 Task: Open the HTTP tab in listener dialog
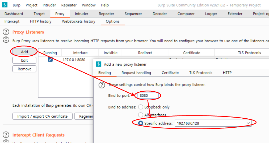pyautogui.click(x=227, y=73)
